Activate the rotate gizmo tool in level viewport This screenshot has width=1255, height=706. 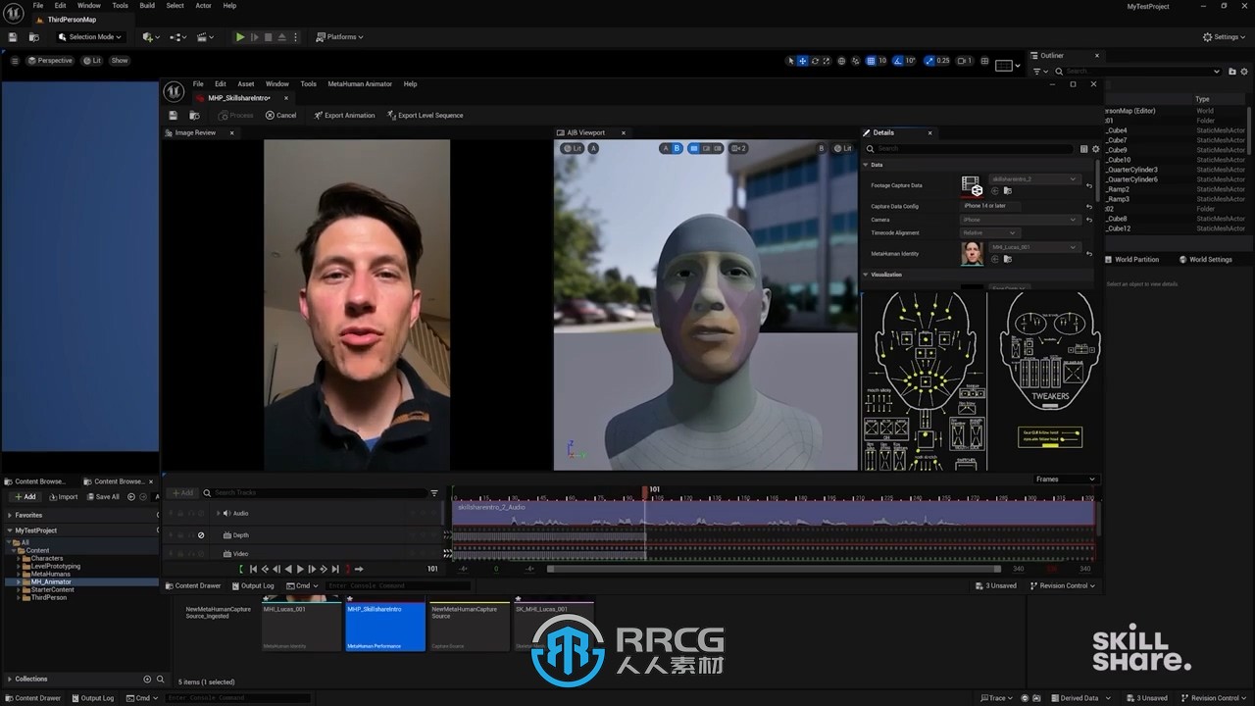pyautogui.click(x=815, y=61)
